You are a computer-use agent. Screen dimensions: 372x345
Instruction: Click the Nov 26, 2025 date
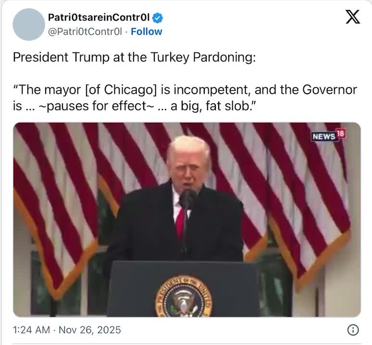(90, 330)
